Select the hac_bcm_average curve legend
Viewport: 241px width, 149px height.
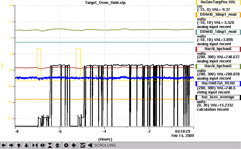218,97
